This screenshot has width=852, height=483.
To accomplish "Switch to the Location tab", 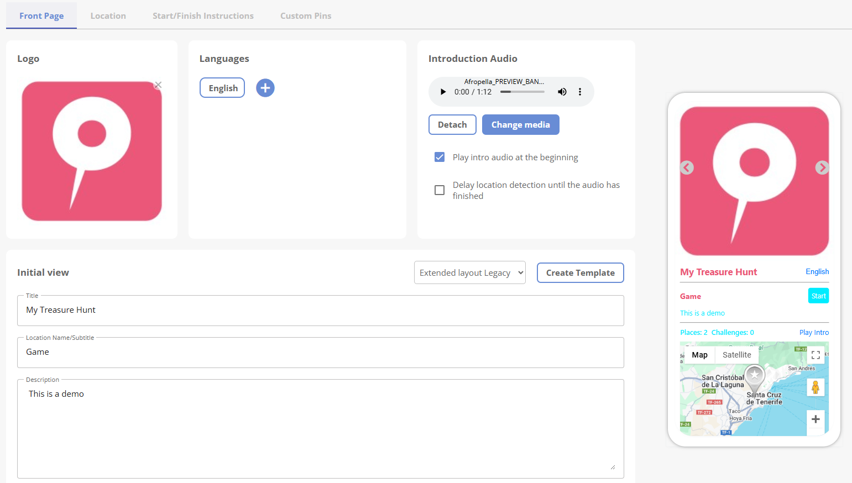I will click(x=108, y=15).
